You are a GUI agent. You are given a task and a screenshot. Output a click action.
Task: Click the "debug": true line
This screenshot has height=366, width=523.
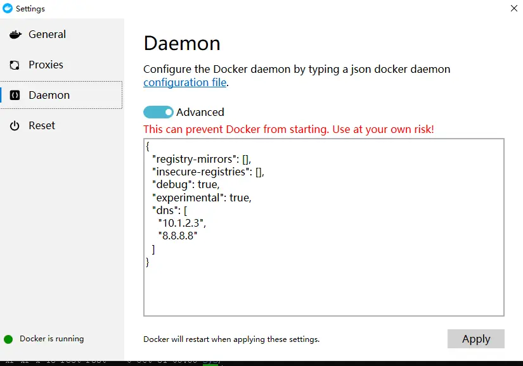tap(186, 184)
